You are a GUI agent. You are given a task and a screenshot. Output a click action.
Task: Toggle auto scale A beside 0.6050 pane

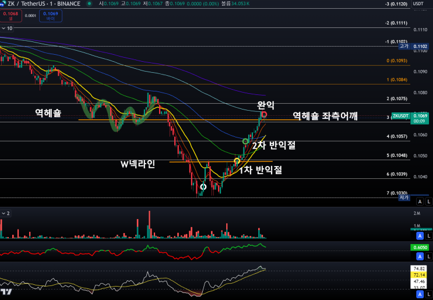click(420, 257)
